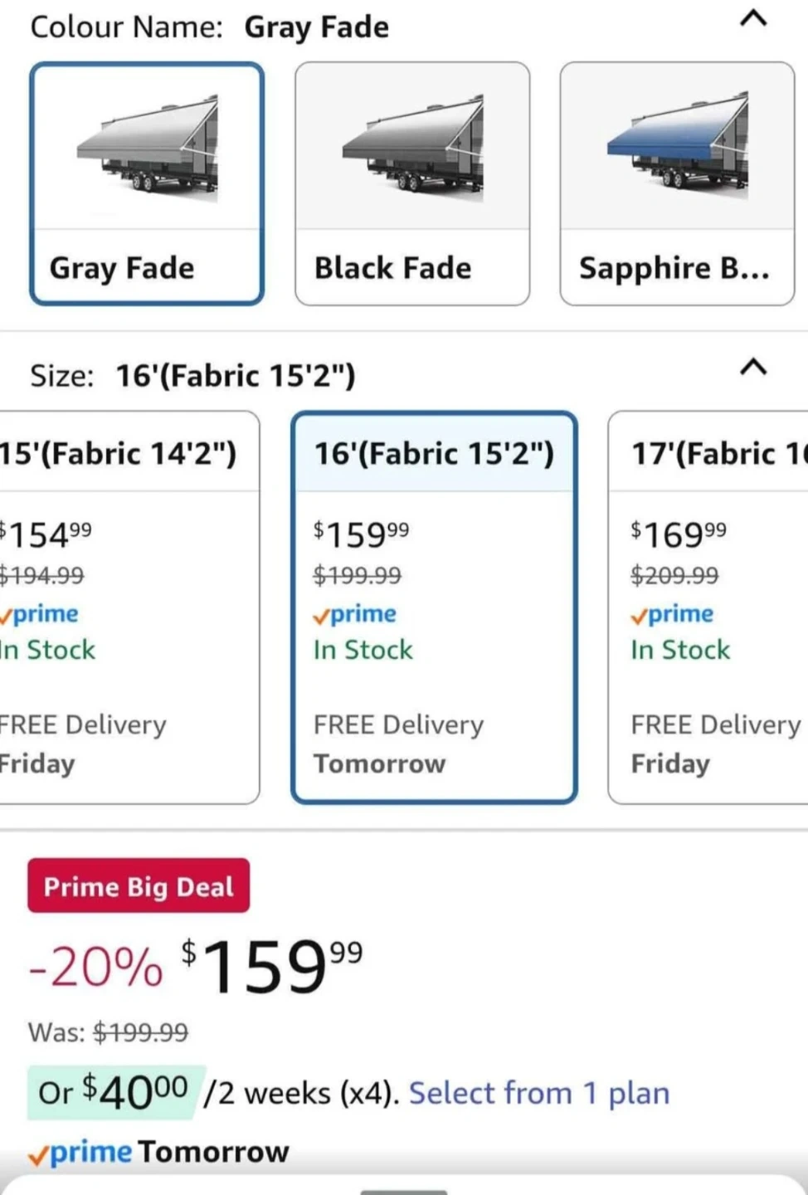The width and height of the screenshot is (808, 1195).
Task: Tap the Prime Big Deal badge
Action: [x=139, y=886]
